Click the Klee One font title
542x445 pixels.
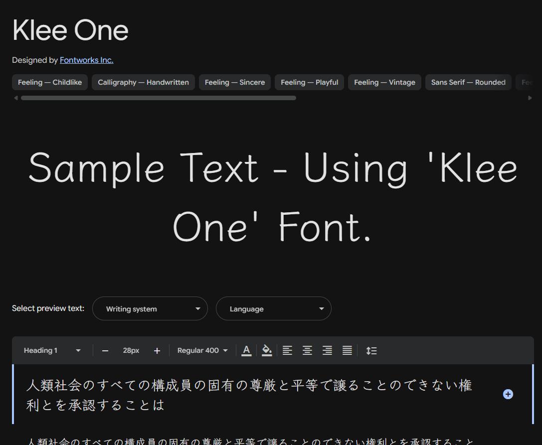coord(70,30)
